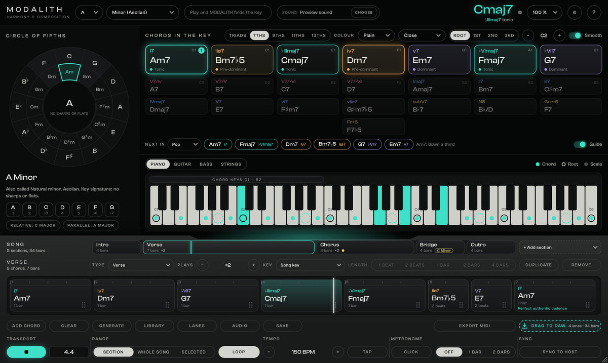Click the drag handle on bar 7 Am7 card

tap(588, 305)
